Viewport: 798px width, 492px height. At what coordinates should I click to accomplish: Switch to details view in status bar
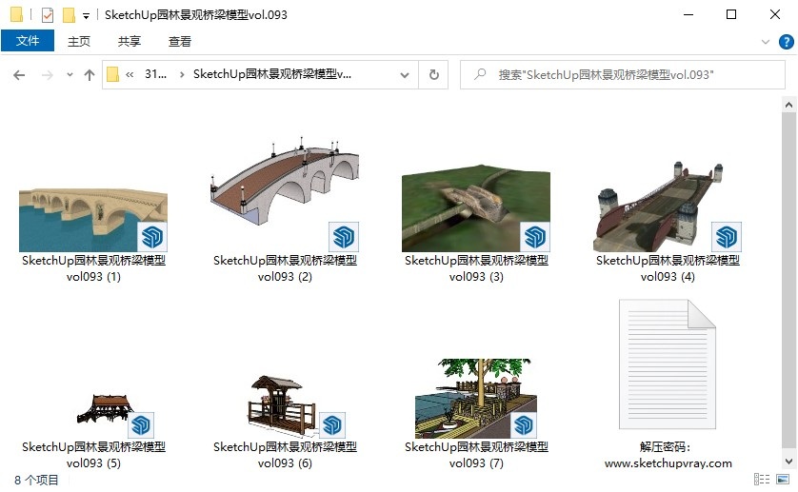pyautogui.click(x=762, y=479)
